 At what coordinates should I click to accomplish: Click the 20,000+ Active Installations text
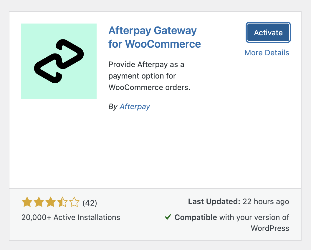point(71,217)
